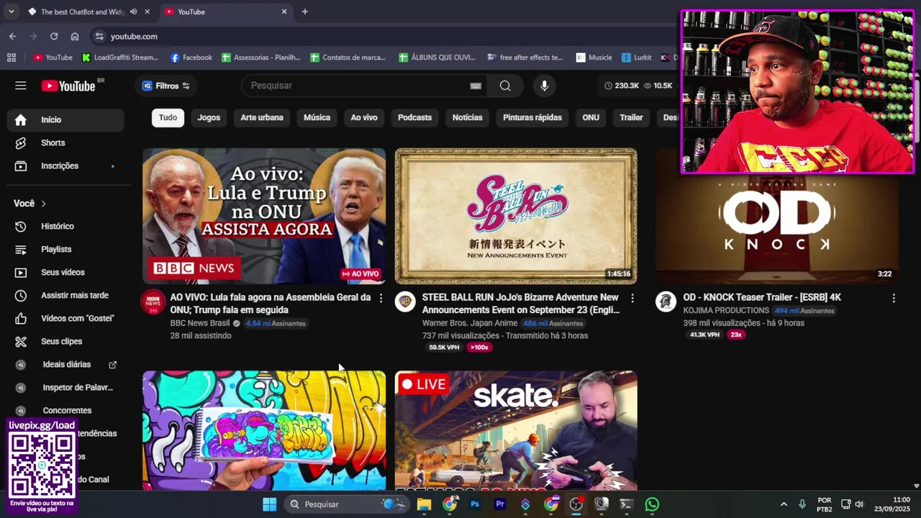921x518 pixels.
Task: View site information icon beside youtube.com
Action: [x=99, y=36]
